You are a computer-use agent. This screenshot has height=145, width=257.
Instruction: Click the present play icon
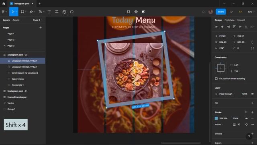pyautogui.click(x=231, y=12)
